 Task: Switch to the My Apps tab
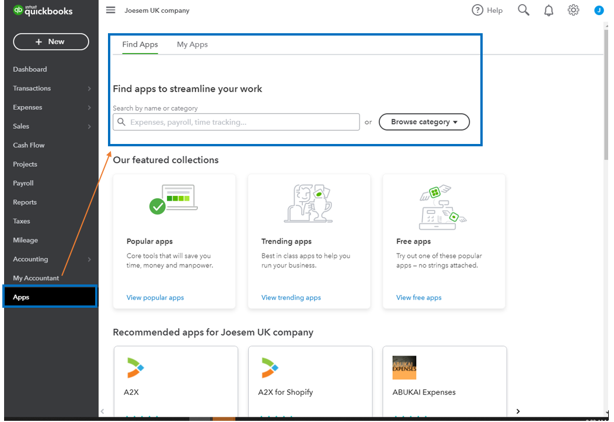pos(192,44)
